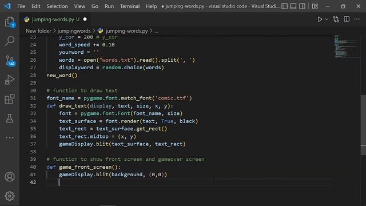Close jumping-words.py tab via unsaved dot

(85, 19)
